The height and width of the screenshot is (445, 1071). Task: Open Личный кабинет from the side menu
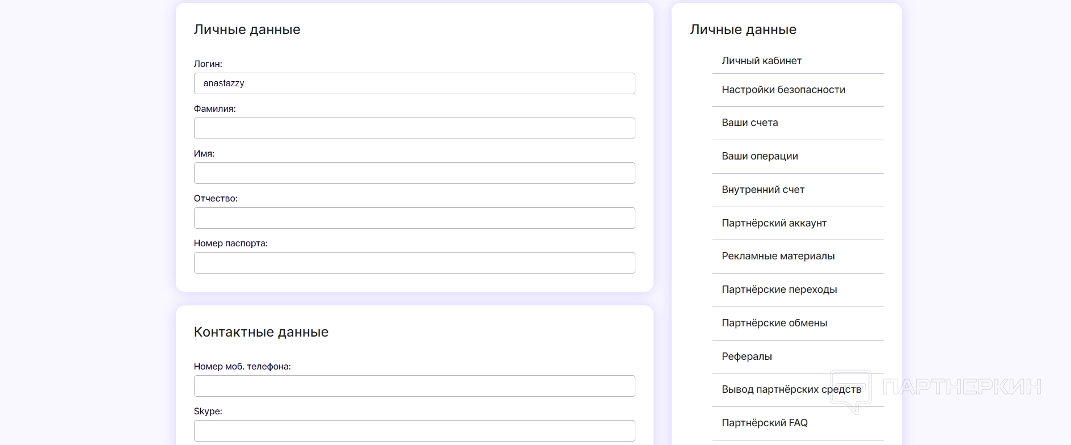(761, 61)
